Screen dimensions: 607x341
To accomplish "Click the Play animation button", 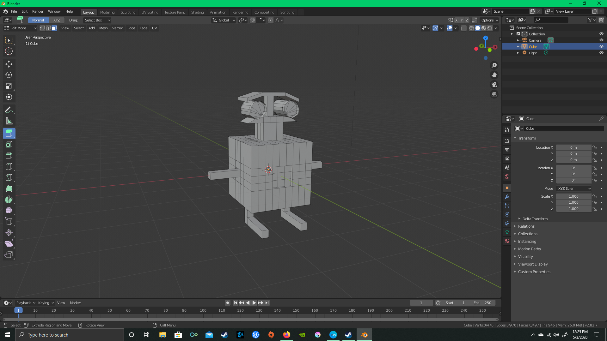I will 254,303.
